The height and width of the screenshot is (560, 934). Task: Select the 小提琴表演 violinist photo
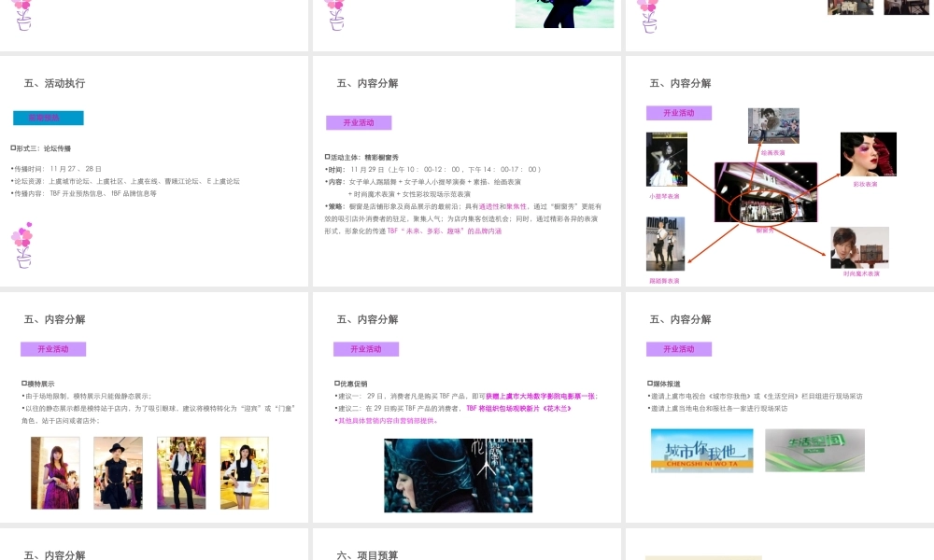coord(667,160)
